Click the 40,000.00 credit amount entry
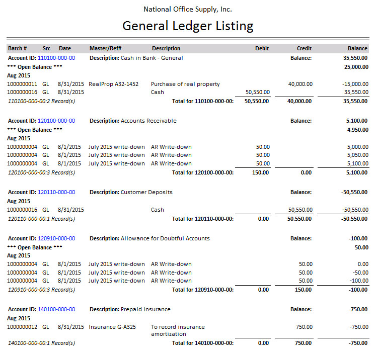 click(300, 84)
